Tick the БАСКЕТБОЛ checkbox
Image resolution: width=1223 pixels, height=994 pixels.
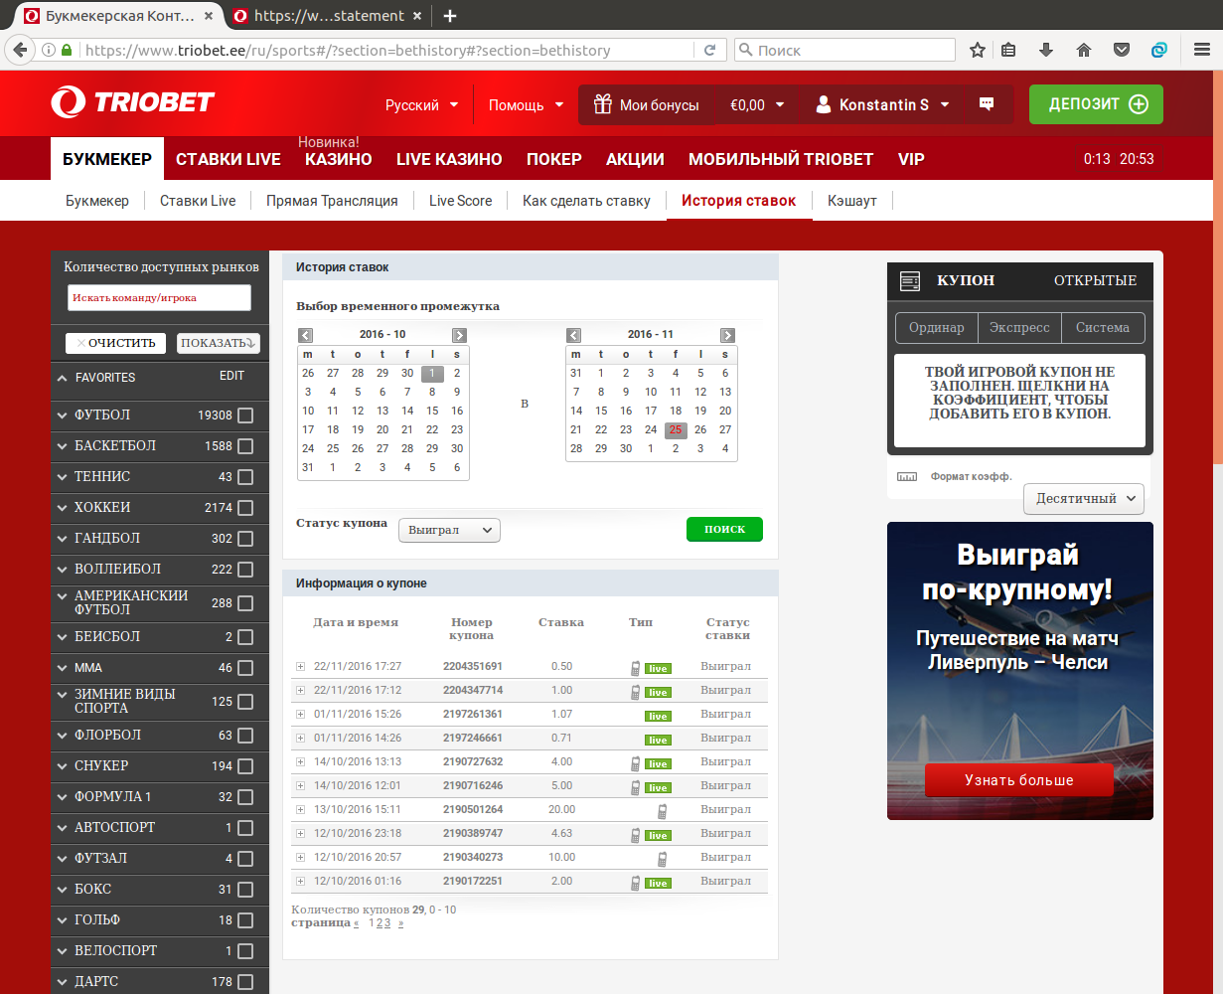(245, 446)
